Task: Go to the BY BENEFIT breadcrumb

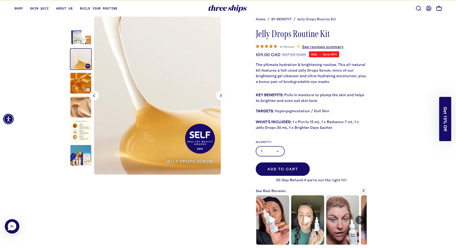Action: tap(281, 19)
